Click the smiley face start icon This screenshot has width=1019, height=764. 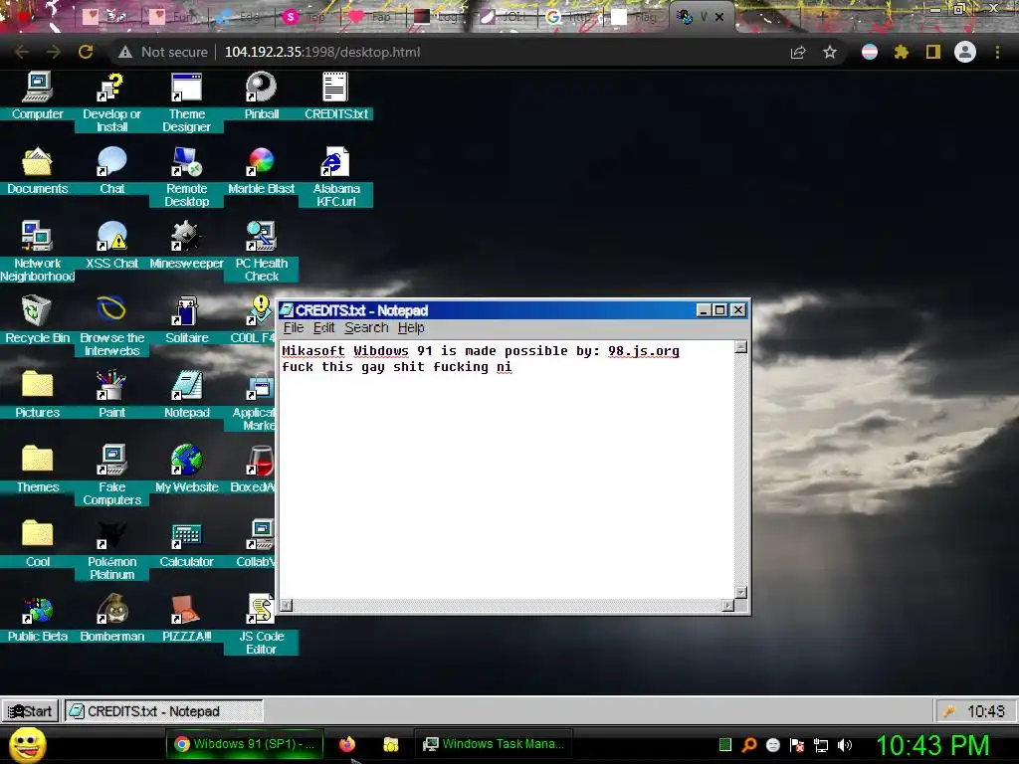pos(27,745)
